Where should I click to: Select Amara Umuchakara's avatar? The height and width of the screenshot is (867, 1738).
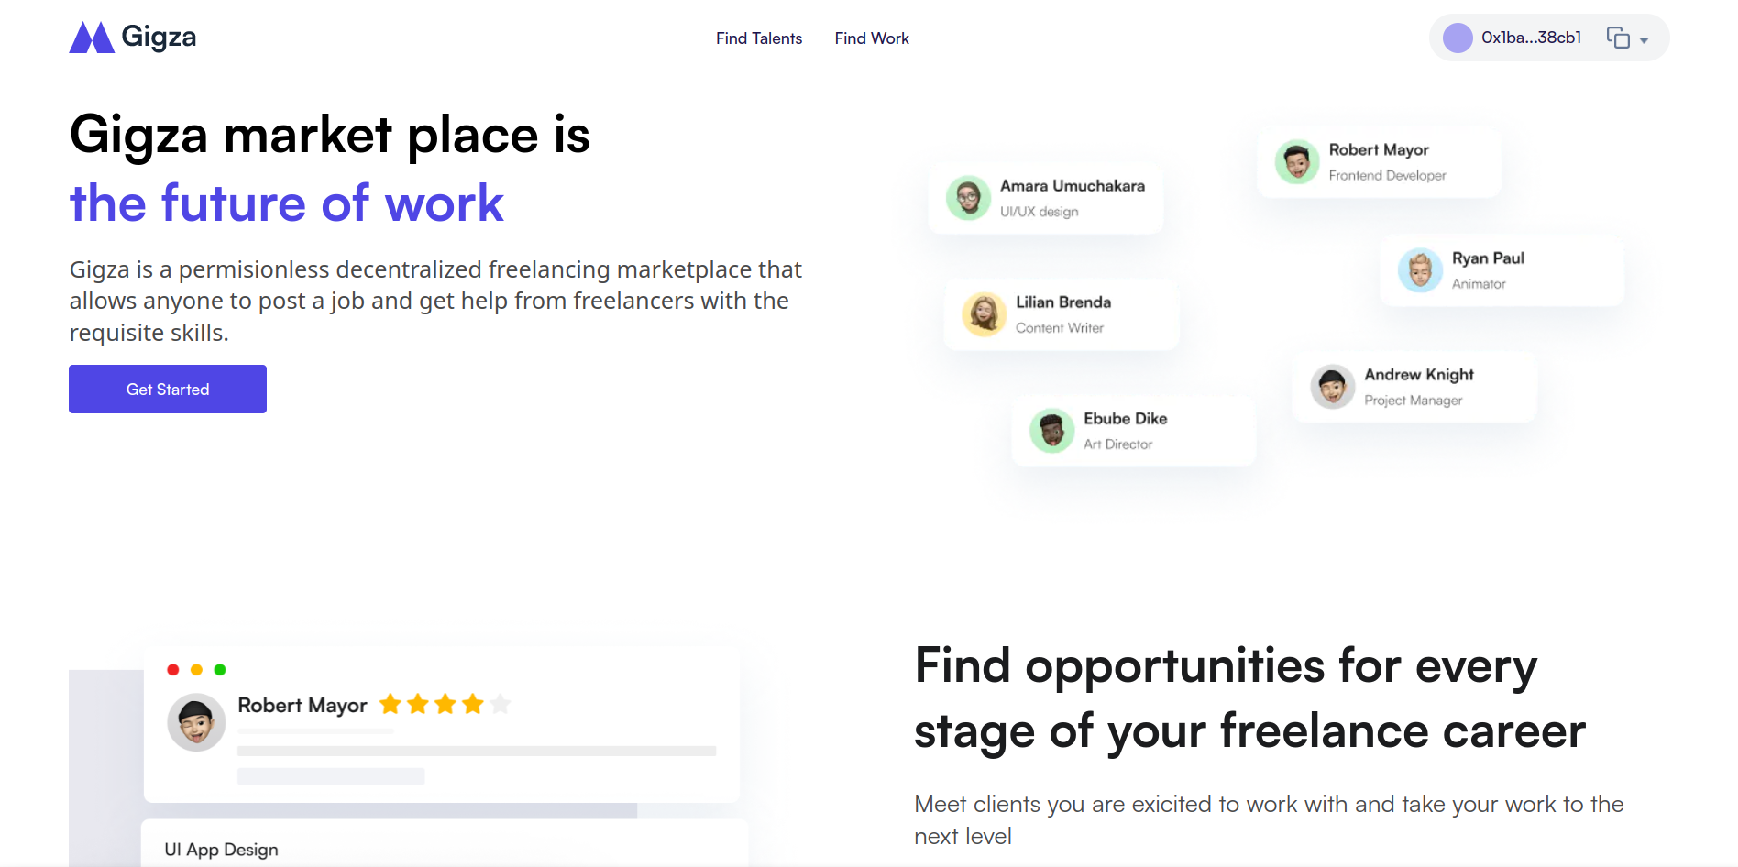[x=968, y=198]
